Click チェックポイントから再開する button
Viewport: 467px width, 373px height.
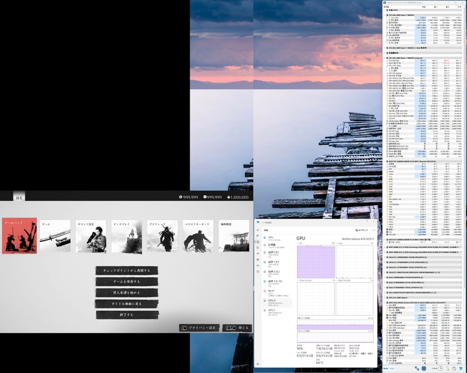pyautogui.click(x=126, y=271)
